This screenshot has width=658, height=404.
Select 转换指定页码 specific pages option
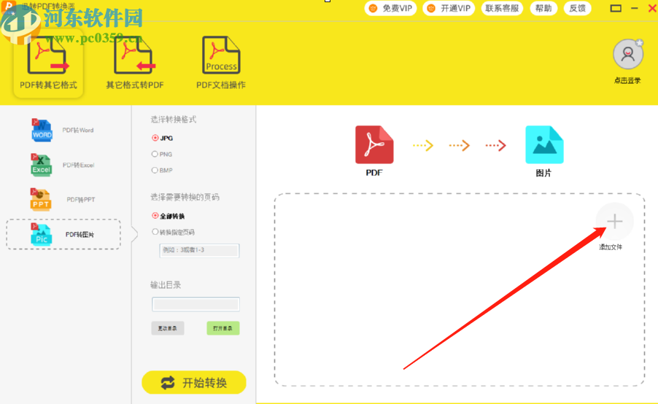[x=173, y=232]
